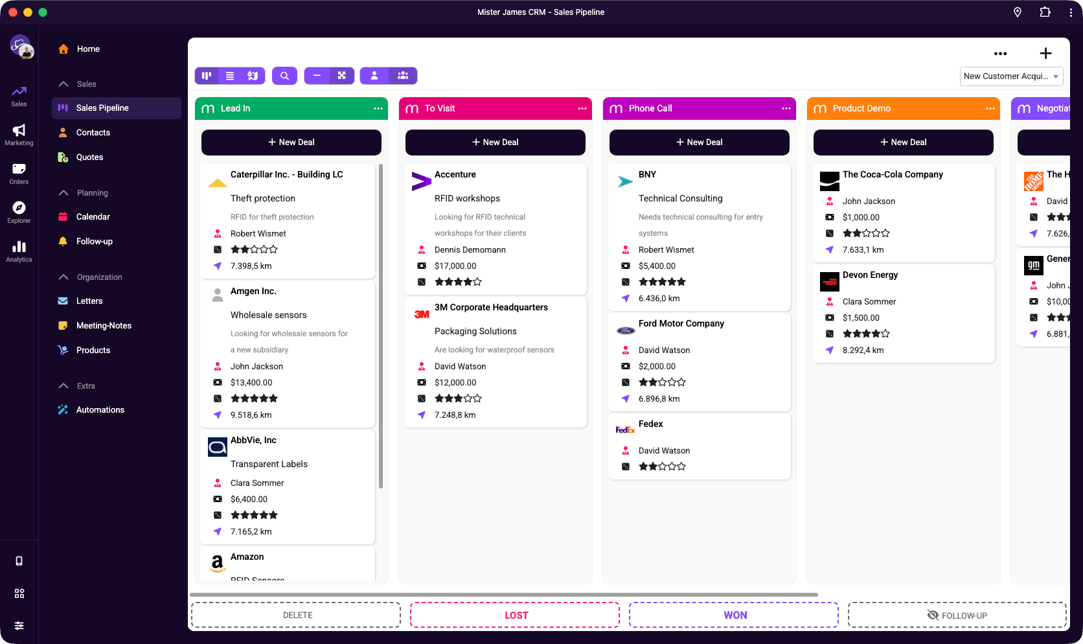Open the 3M Corporate Headquarters deal title

coord(491,308)
